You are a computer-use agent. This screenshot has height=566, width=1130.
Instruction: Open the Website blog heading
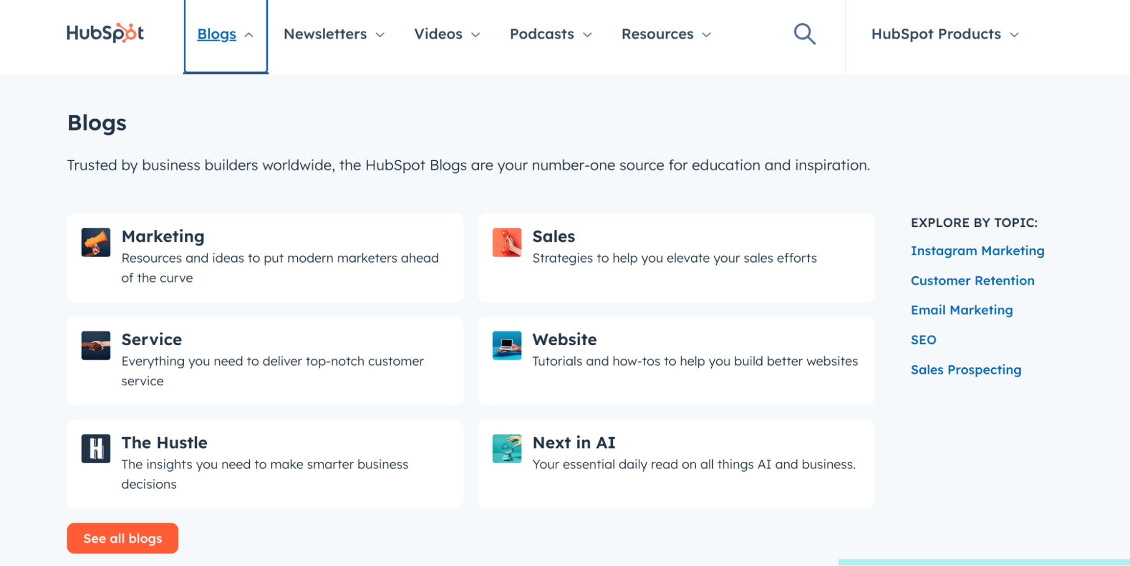[x=564, y=339]
